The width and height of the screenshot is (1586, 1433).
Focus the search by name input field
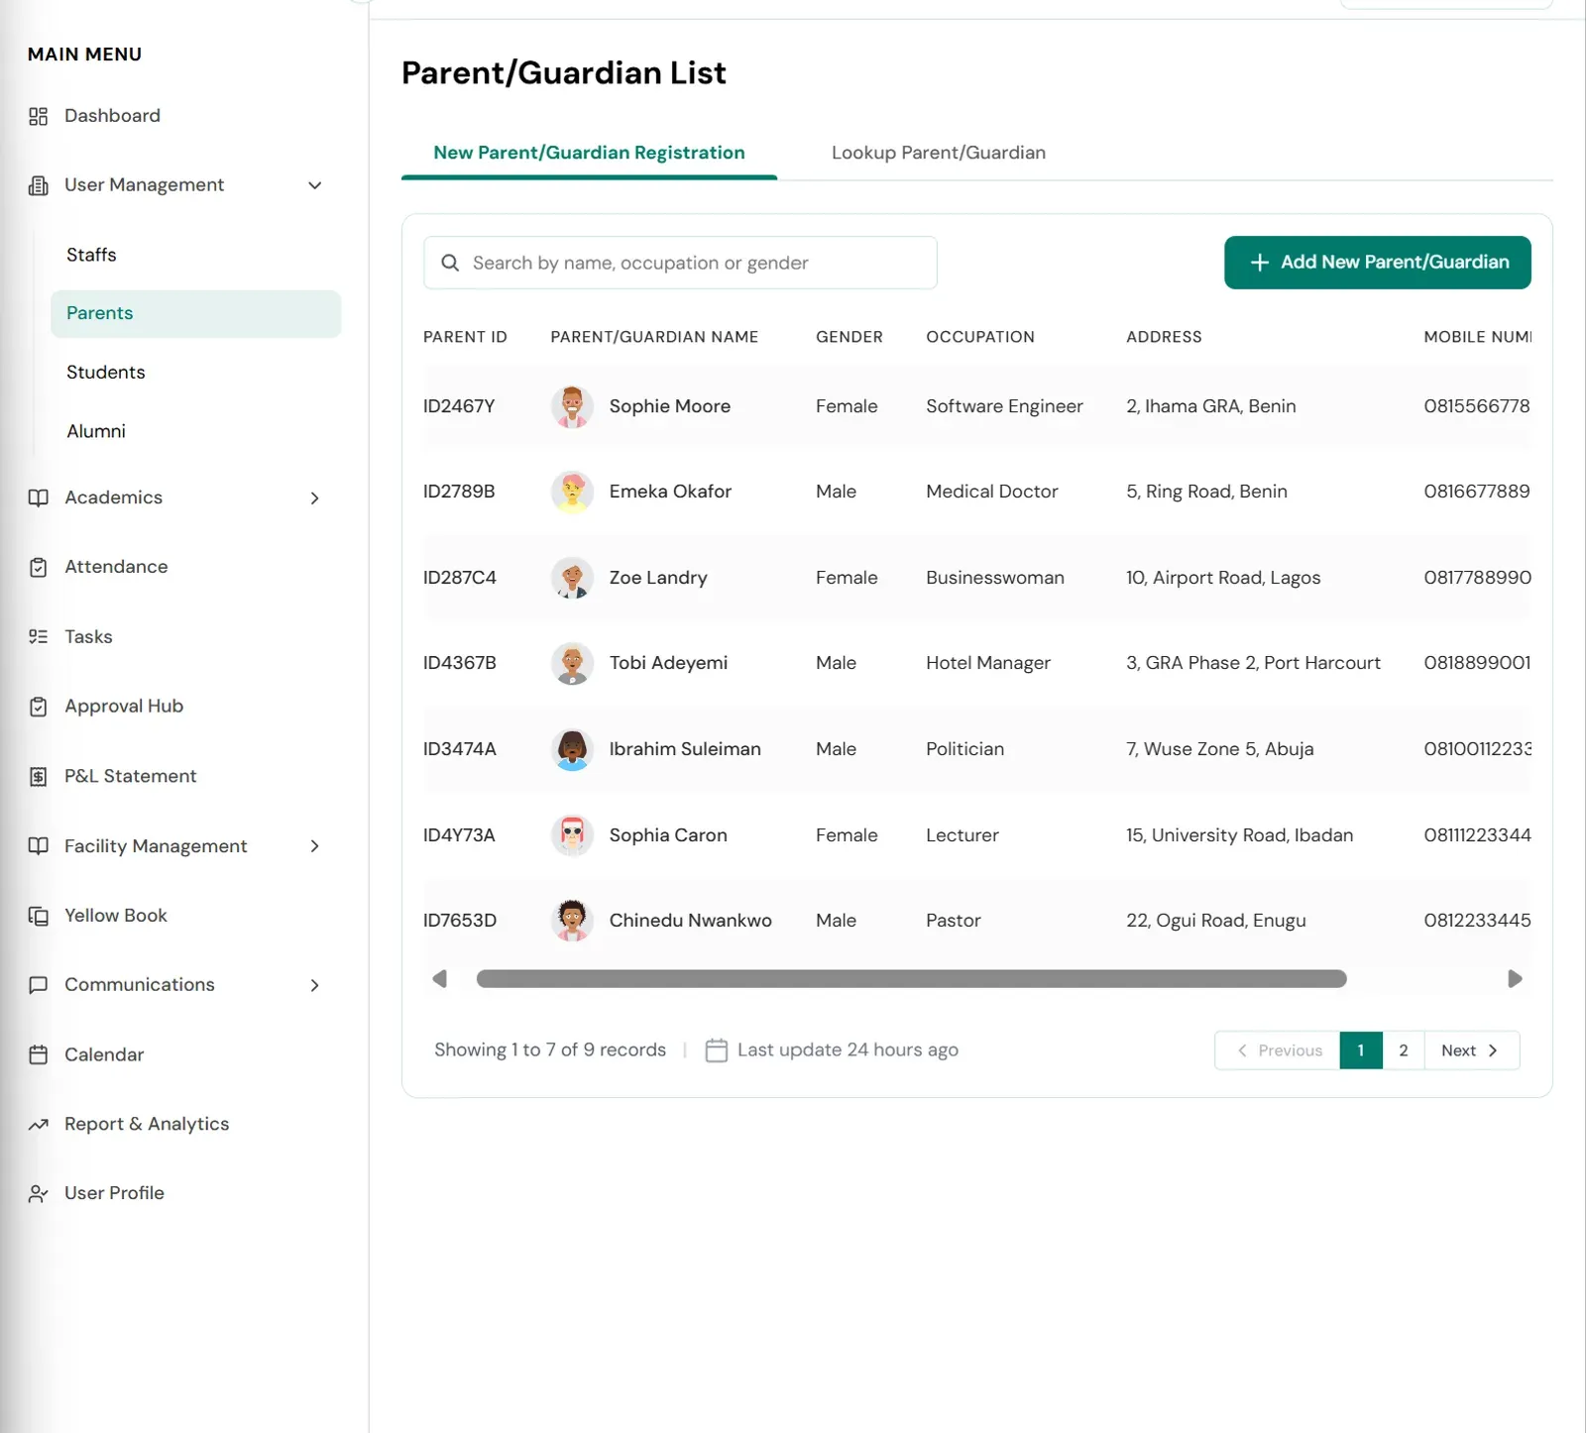click(680, 263)
